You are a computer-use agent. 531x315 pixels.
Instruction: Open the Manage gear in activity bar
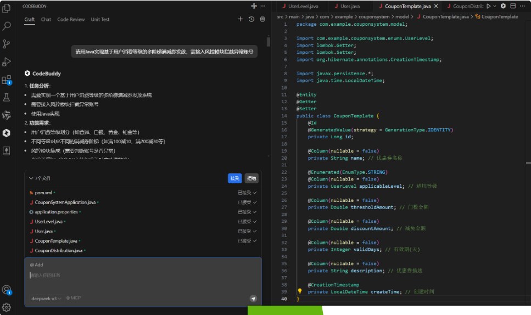click(x=7, y=307)
